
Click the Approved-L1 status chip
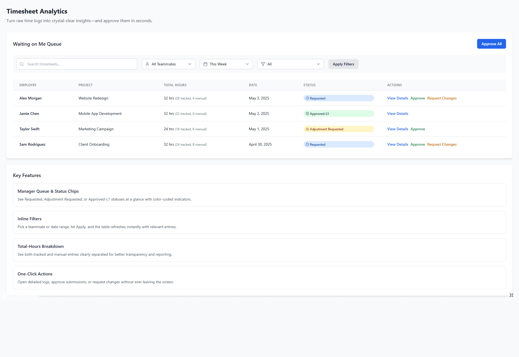(x=339, y=114)
